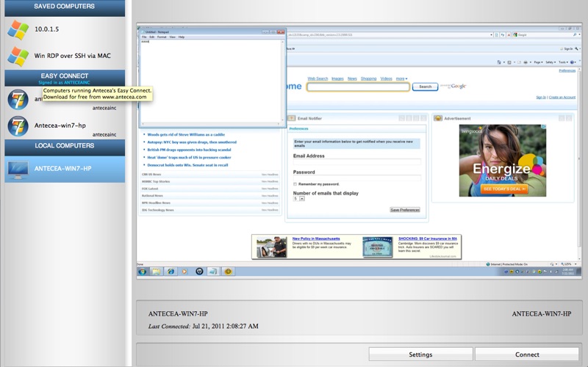
Task: Click the media player icon in remote taskbar
Action: [x=184, y=272]
